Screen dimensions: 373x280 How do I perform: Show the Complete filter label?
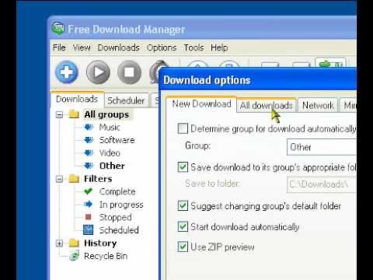pyautogui.click(x=117, y=191)
